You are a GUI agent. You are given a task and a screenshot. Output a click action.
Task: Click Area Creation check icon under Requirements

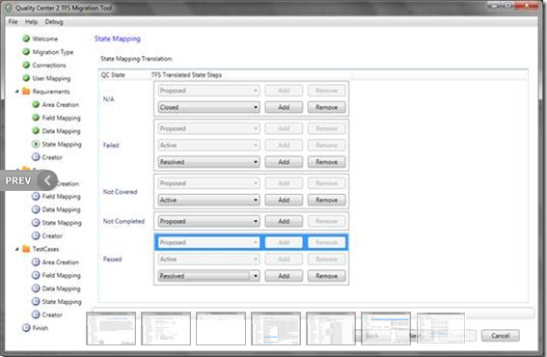[36, 104]
